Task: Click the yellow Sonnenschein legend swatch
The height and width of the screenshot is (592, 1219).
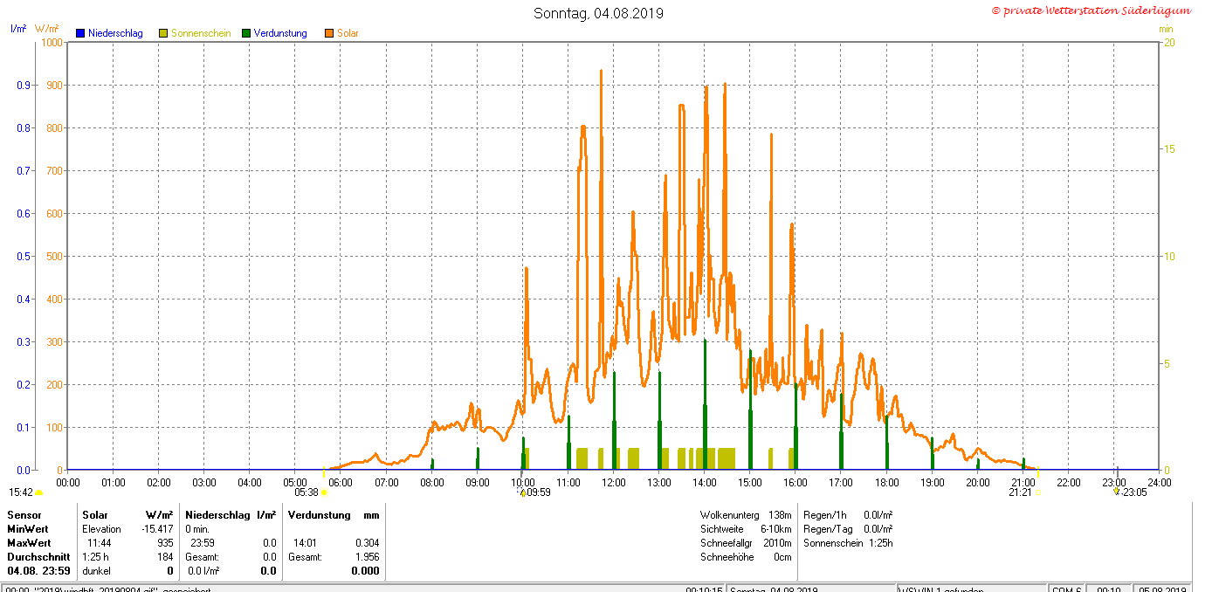Action: (x=163, y=33)
